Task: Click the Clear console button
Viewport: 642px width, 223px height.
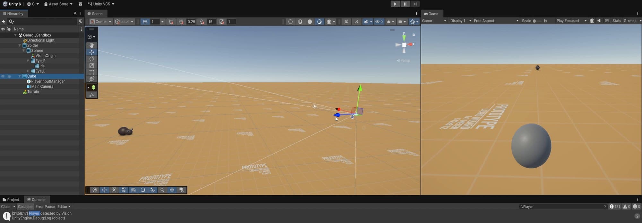Action: click(6, 207)
